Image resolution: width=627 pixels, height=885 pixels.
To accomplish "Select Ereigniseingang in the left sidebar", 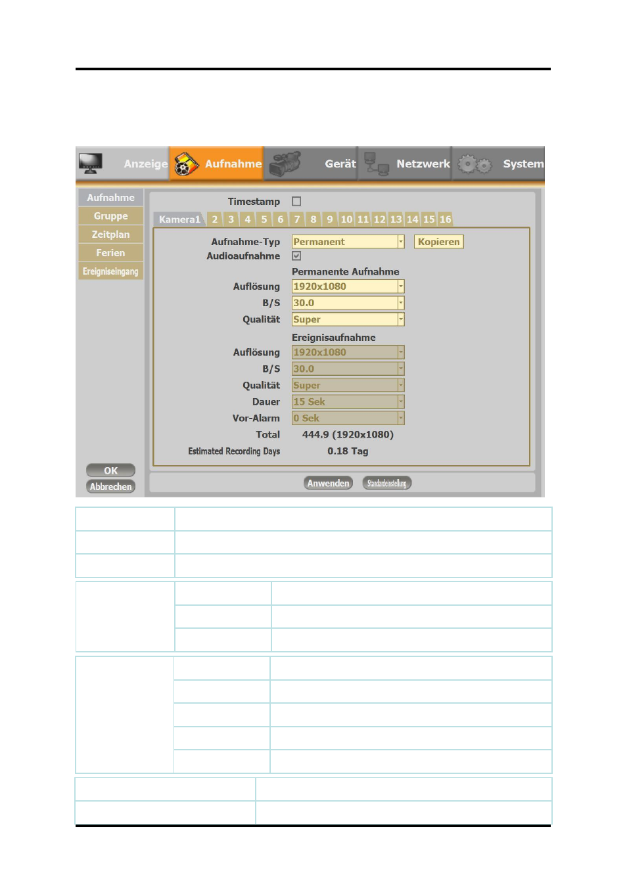I will [x=110, y=271].
